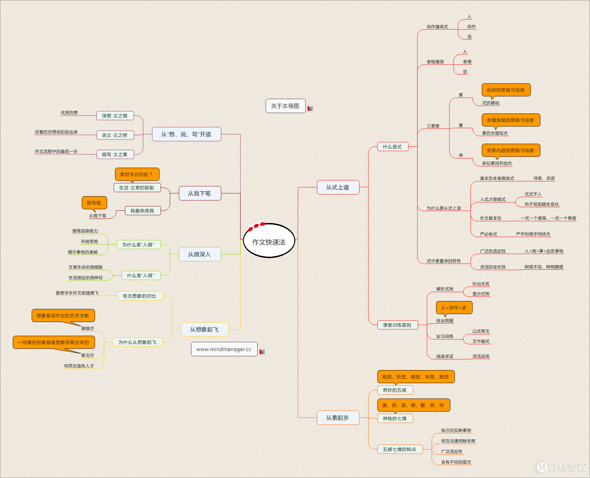Image resolution: width=590 pixels, height=478 pixels.
Task: Click the text 解析式例
Action: [445, 289]
